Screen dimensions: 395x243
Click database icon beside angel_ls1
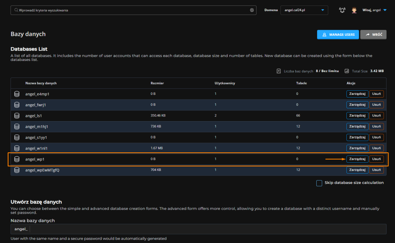pyautogui.click(x=17, y=116)
